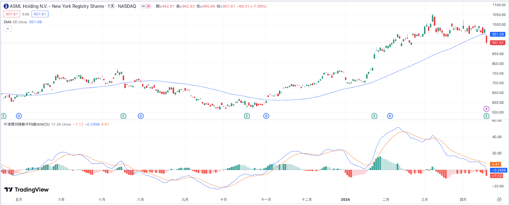509x205 pixels.
Task: Click the -69.31 (-7.09%) change value
Action: click(252, 6)
